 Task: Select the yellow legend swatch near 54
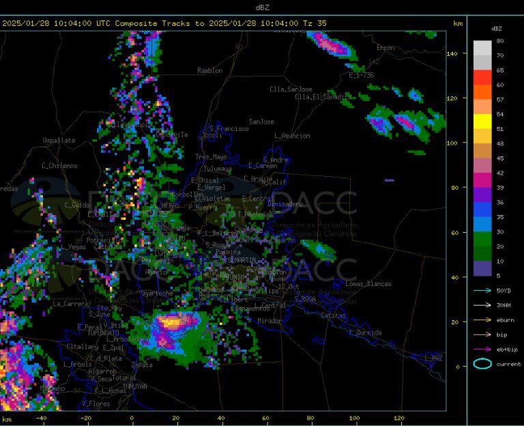click(x=482, y=122)
